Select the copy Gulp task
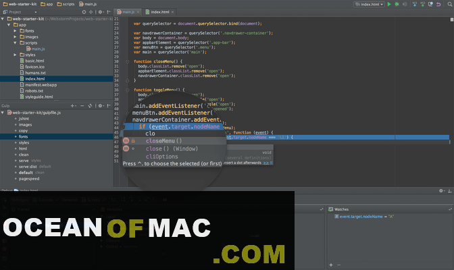This screenshot has width=454, height=270. click(x=23, y=131)
